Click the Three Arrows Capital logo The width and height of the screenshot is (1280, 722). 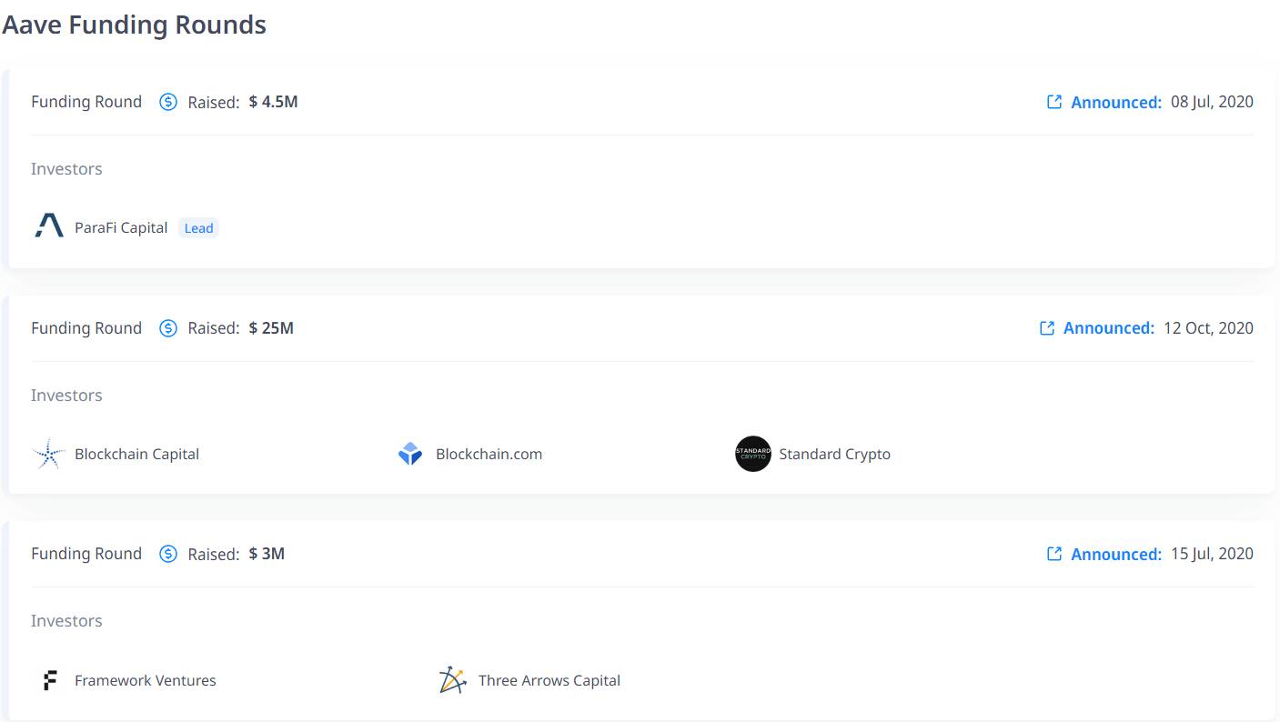coord(452,680)
